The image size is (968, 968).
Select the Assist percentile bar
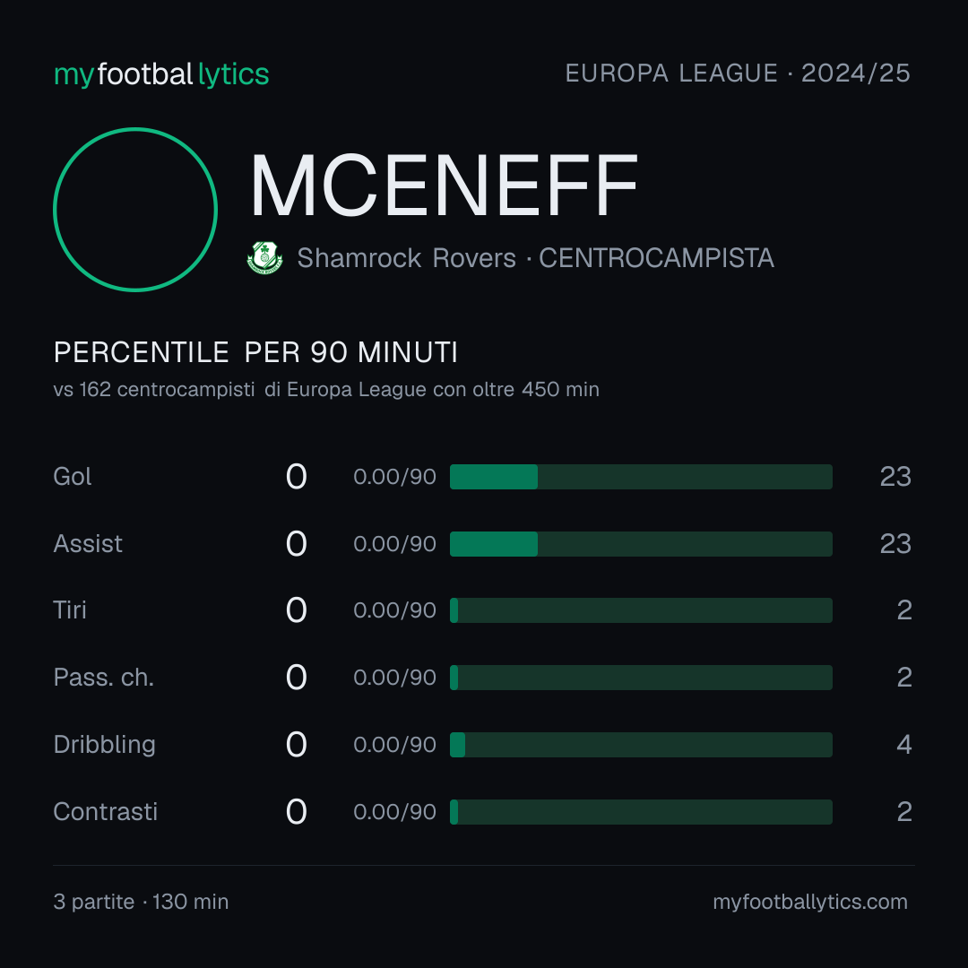coord(641,544)
